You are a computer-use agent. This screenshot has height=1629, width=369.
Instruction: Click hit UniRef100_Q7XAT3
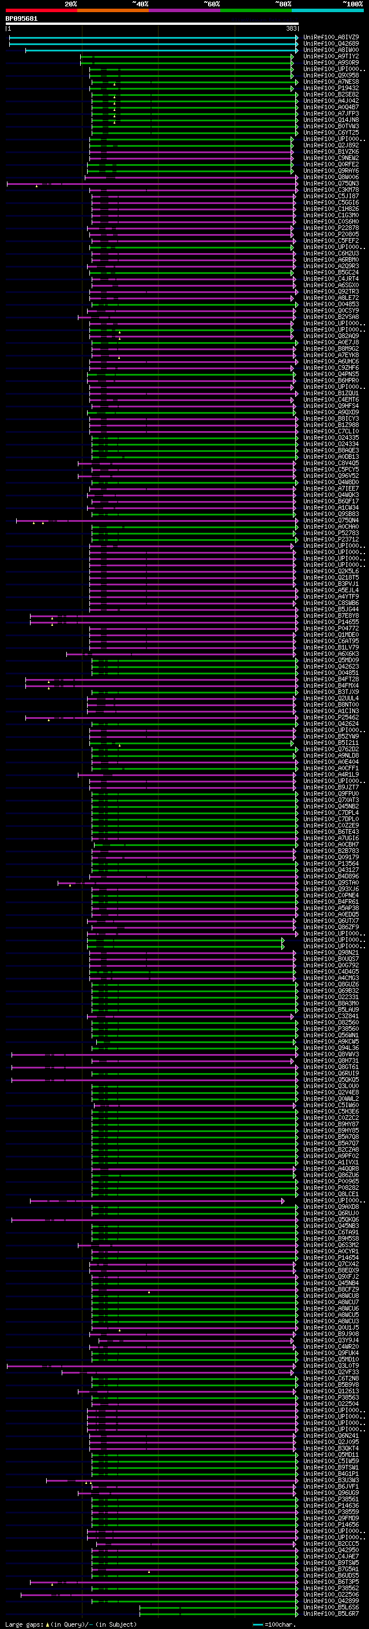click(331, 800)
